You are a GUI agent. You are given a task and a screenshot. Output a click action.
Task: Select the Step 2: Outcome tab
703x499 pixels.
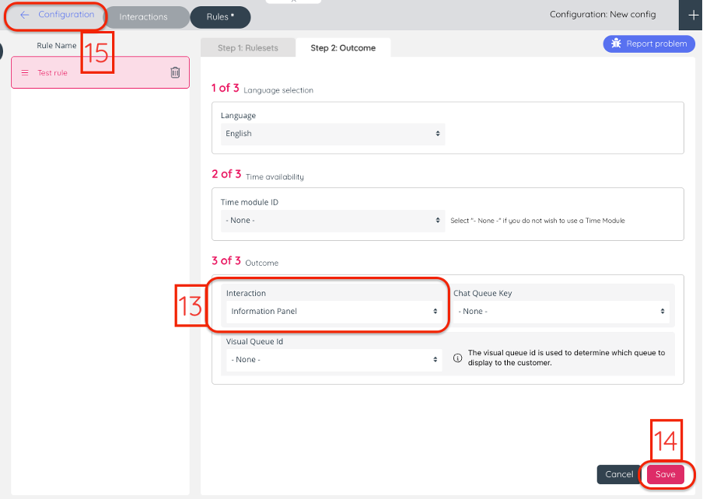tap(343, 48)
